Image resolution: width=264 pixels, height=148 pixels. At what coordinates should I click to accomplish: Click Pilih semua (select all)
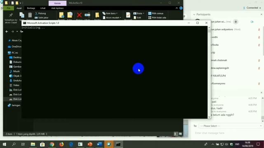point(156,14)
